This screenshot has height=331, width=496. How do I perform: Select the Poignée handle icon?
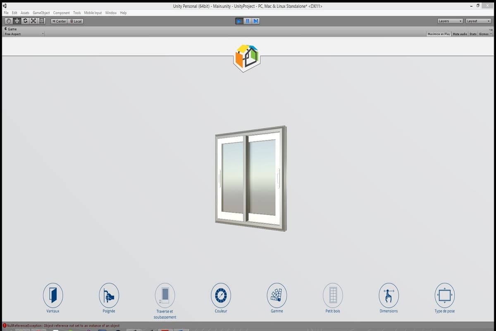(109, 295)
